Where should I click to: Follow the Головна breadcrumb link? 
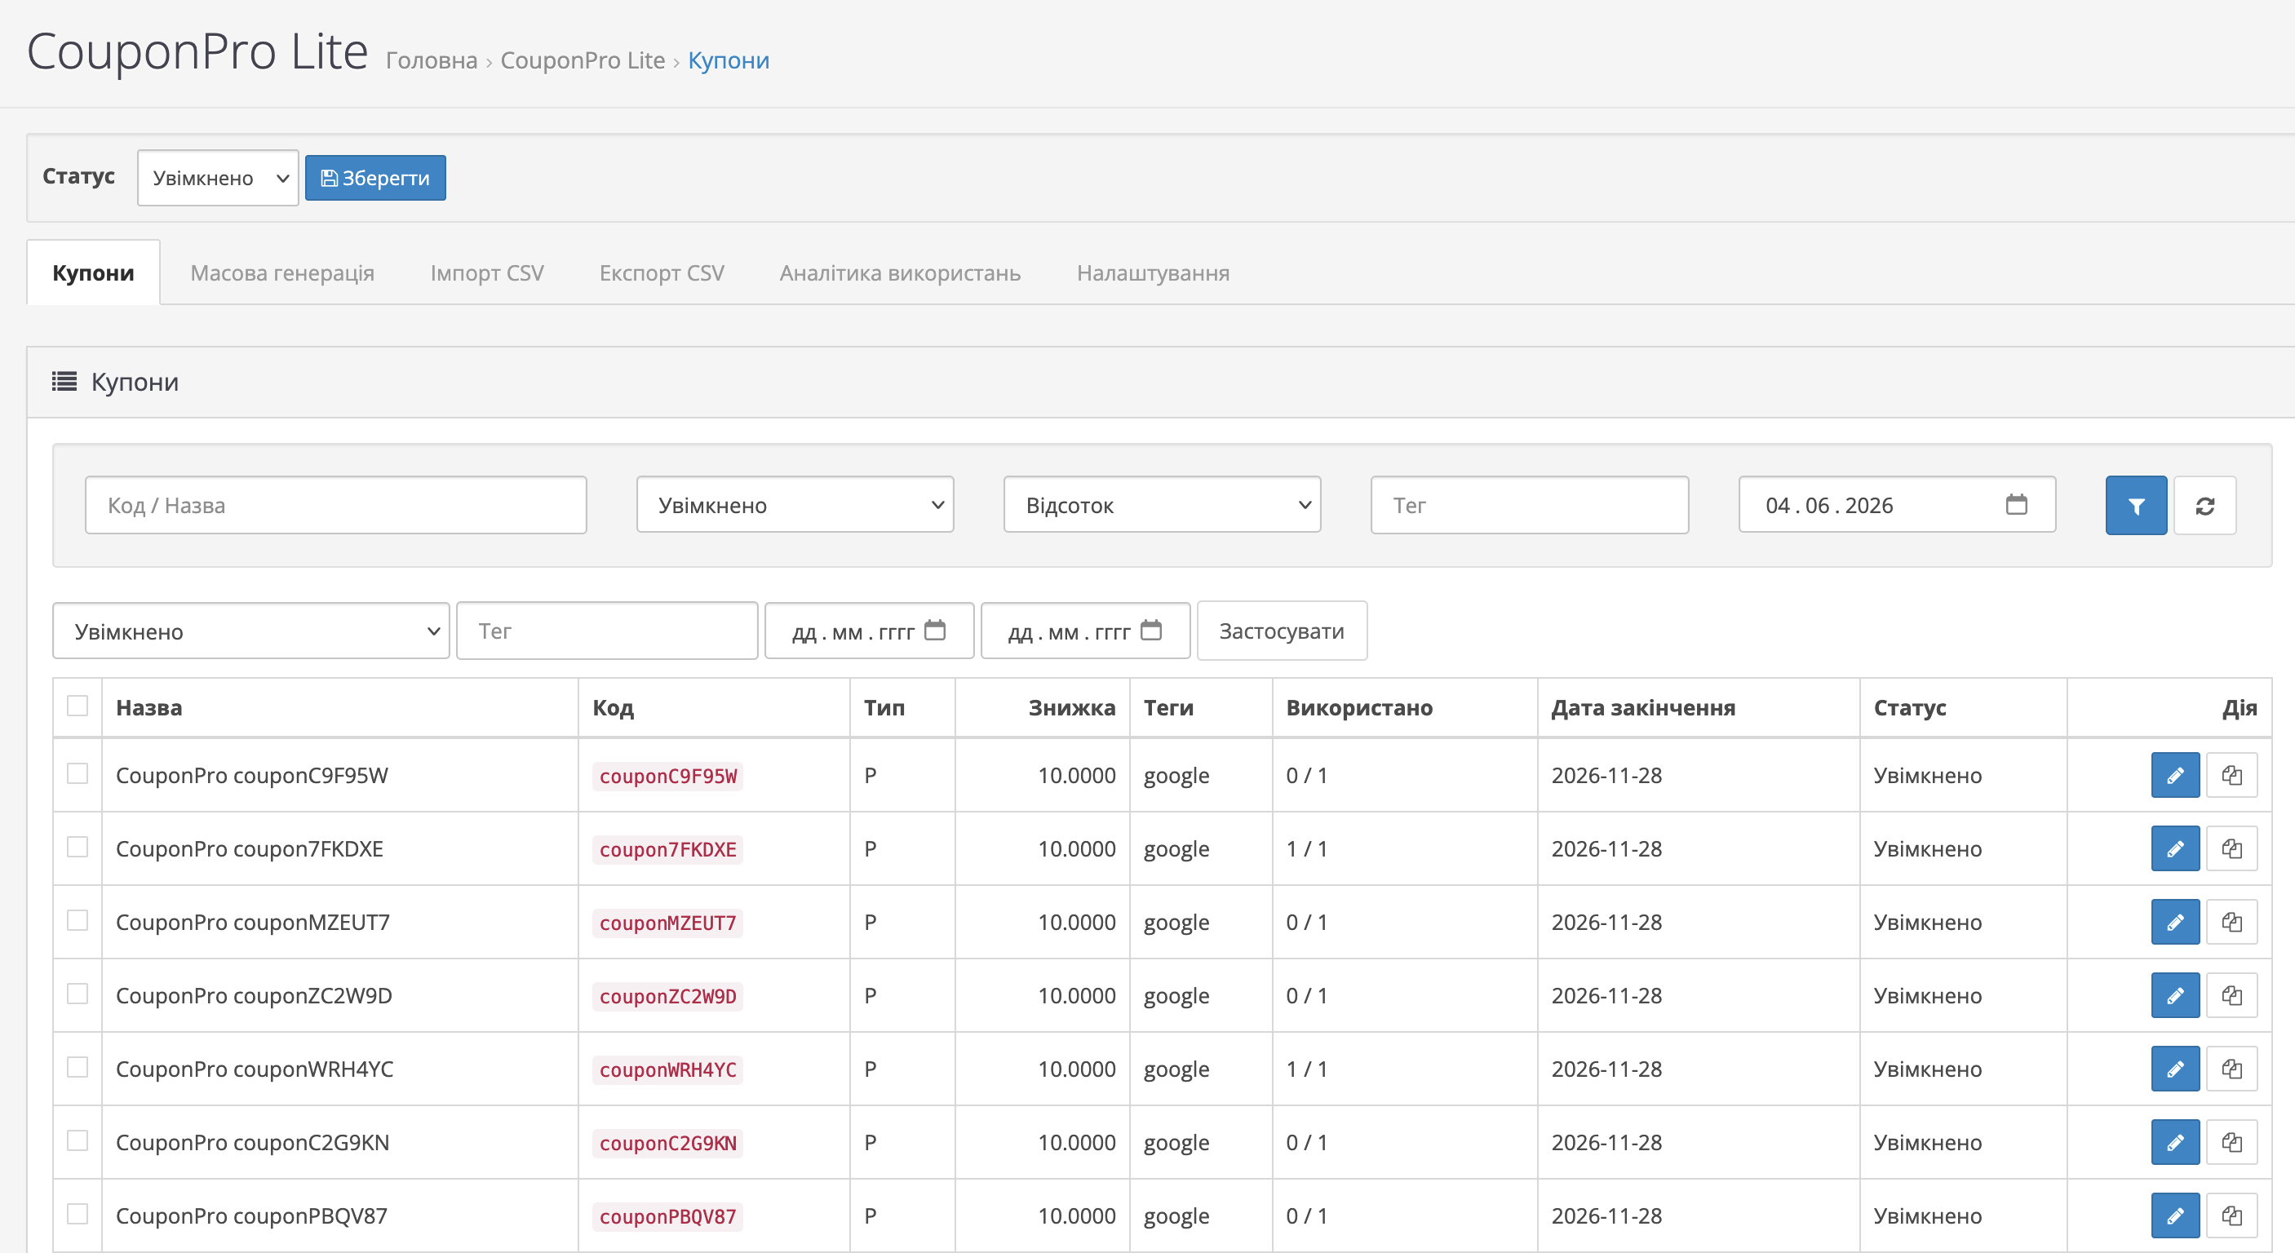(432, 60)
